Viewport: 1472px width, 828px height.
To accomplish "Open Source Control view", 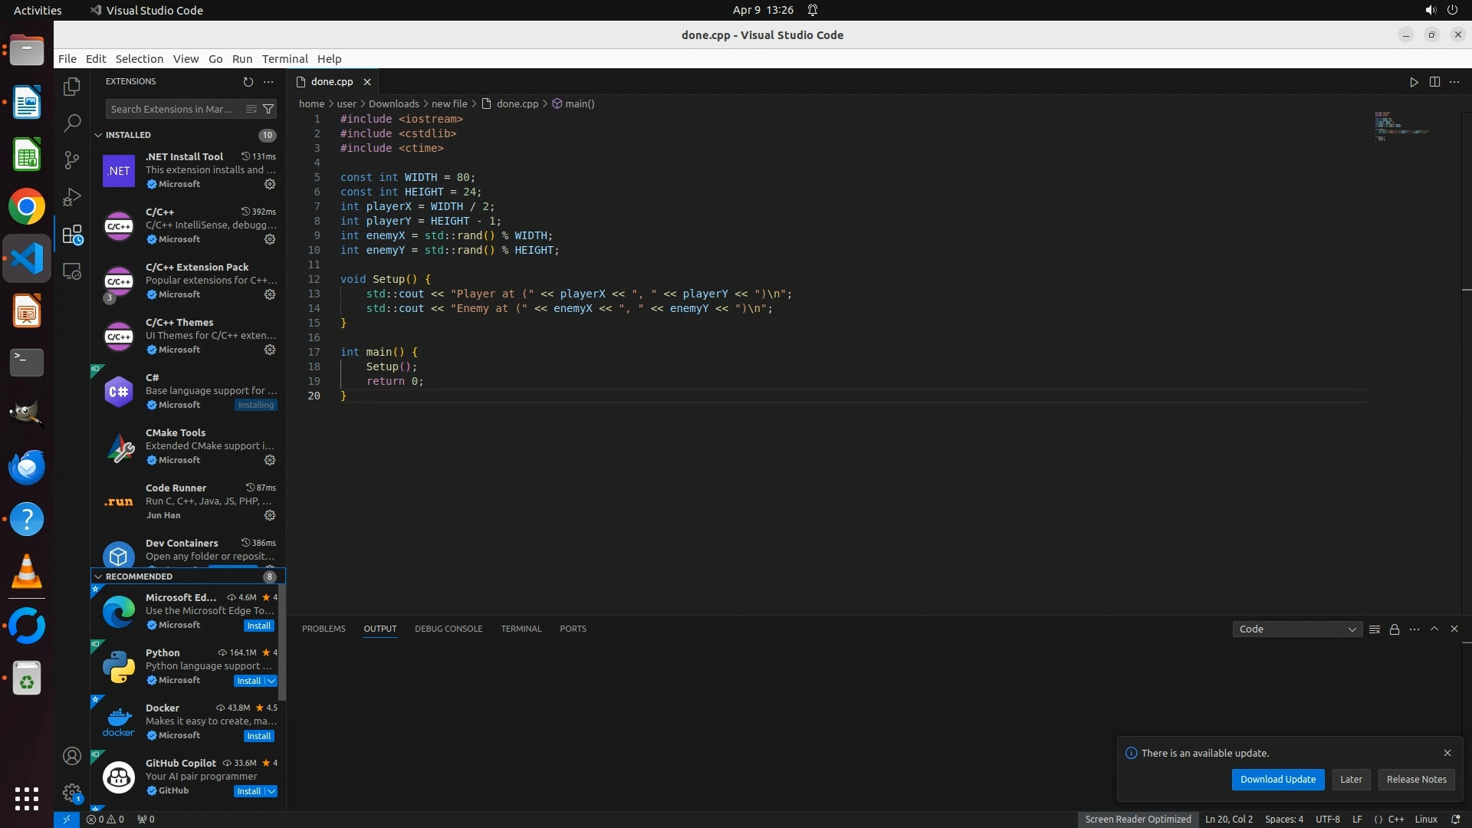I will pos(72,159).
